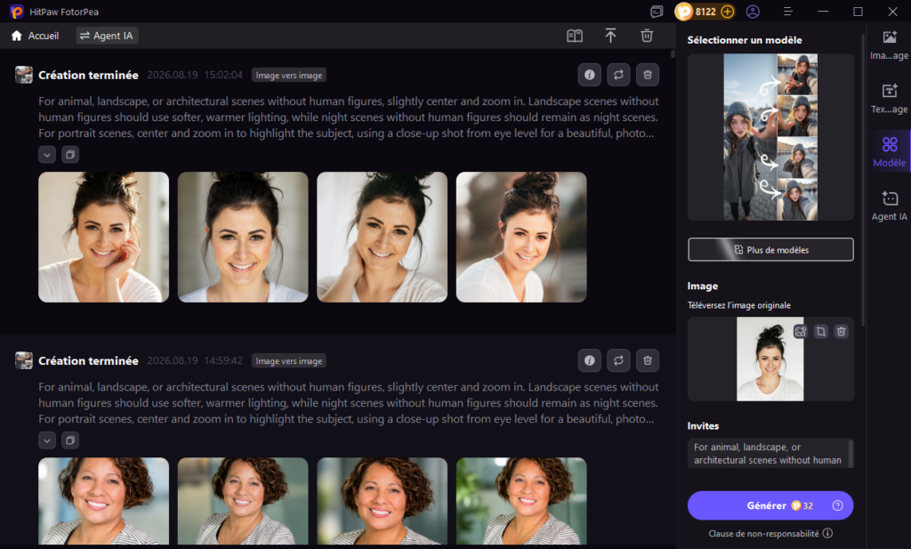Click the HitPaw FotorPea app logo
This screenshot has width=911, height=549.
tap(17, 12)
